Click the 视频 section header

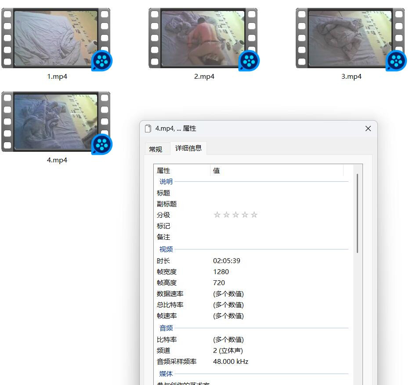click(x=166, y=249)
